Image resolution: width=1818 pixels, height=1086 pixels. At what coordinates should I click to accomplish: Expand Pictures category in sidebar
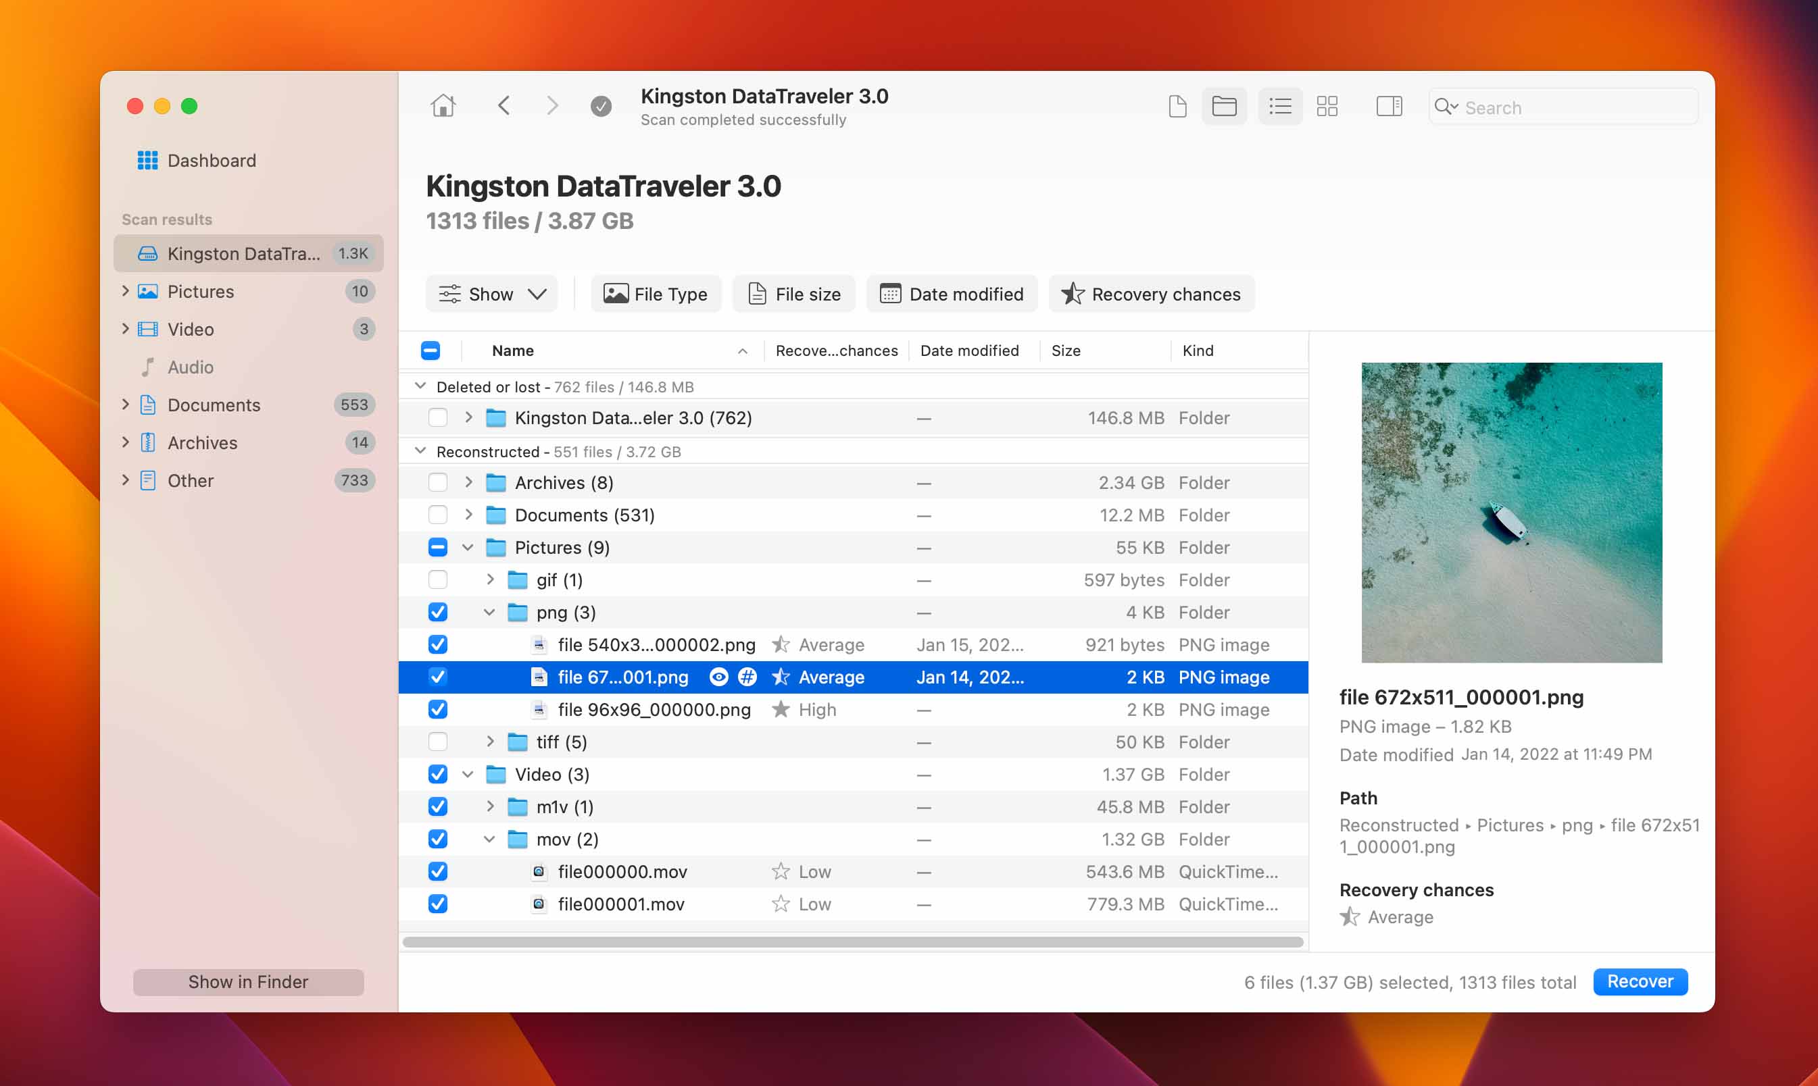click(x=125, y=291)
